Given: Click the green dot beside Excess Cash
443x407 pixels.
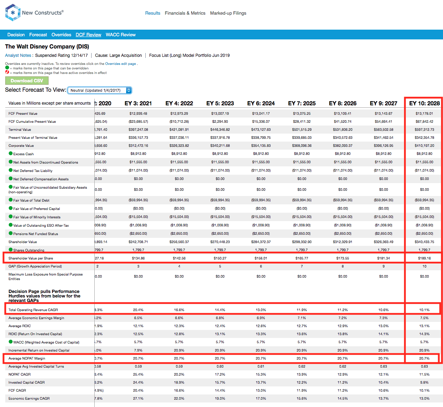Looking at the screenshot, I should [10, 153].
